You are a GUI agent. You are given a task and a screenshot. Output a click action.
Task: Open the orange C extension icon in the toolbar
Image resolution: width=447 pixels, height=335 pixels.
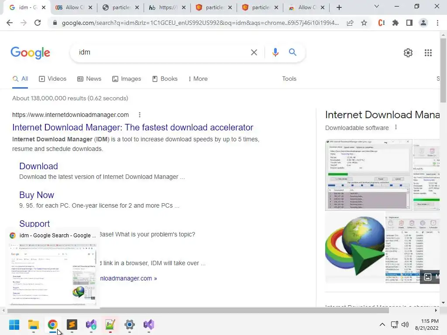[382, 23]
